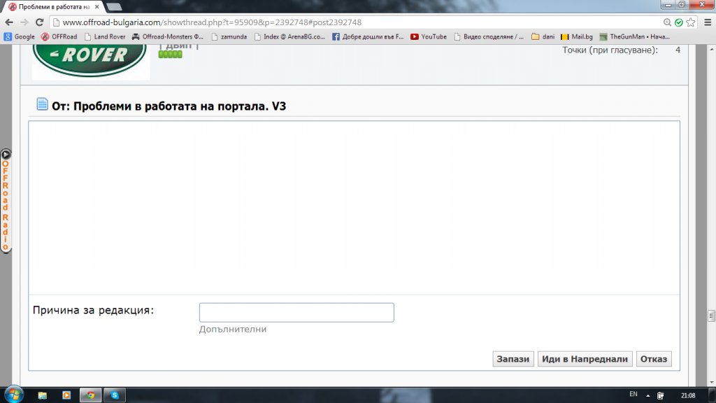716x403 pixels.
Task: Click the scrollbar down arrow
Action: tap(711, 383)
